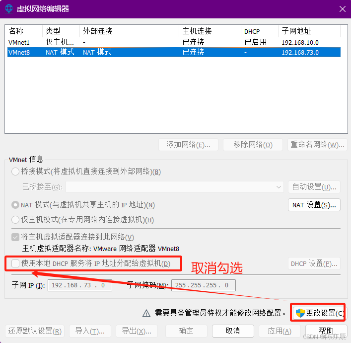Click the 类型 column header
This screenshot has width=351, height=343.
click(61, 31)
